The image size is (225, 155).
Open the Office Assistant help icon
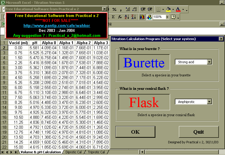point(173,17)
